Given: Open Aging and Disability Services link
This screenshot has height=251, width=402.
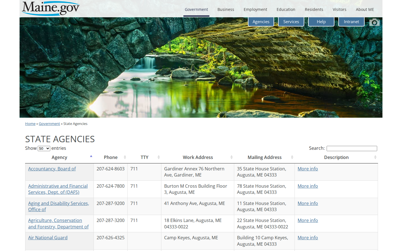Looking at the screenshot, I should coord(59,206).
